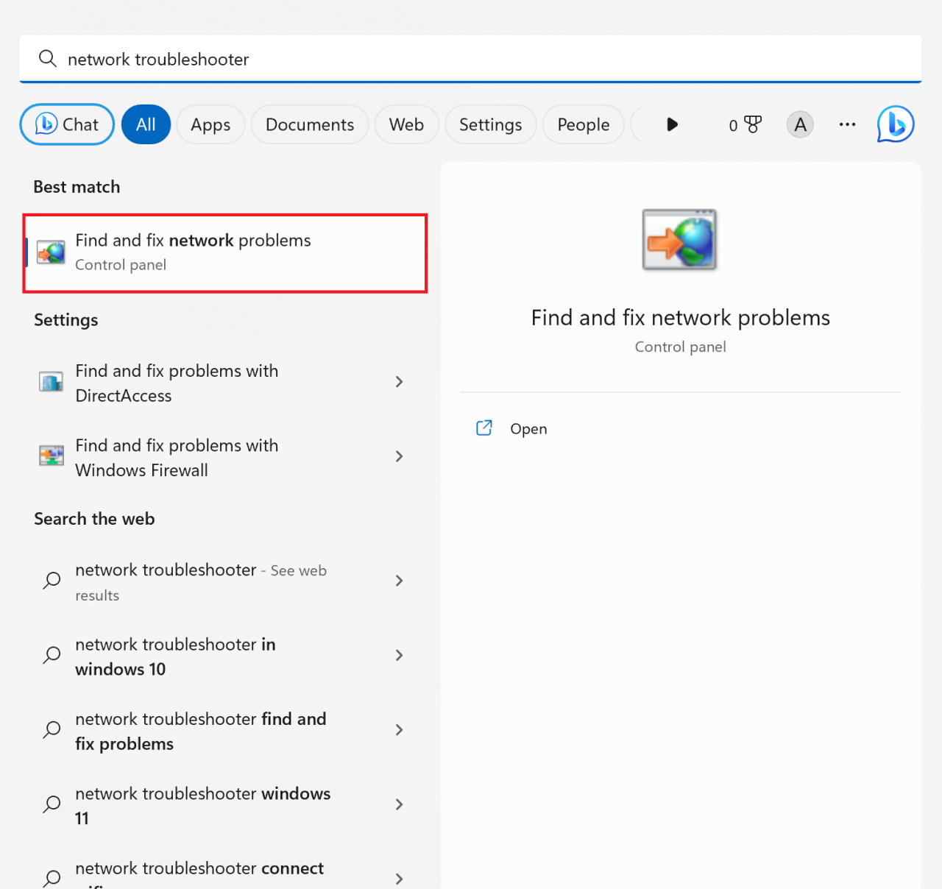Click the open-in-new-window icon beside Open
942x889 pixels.
tap(484, 428)
